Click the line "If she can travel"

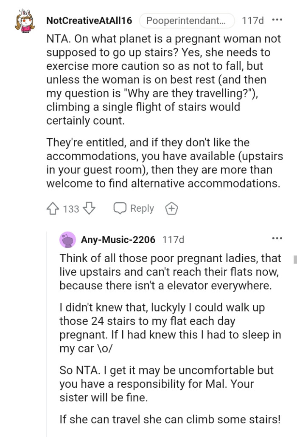(x=170, y=420)
